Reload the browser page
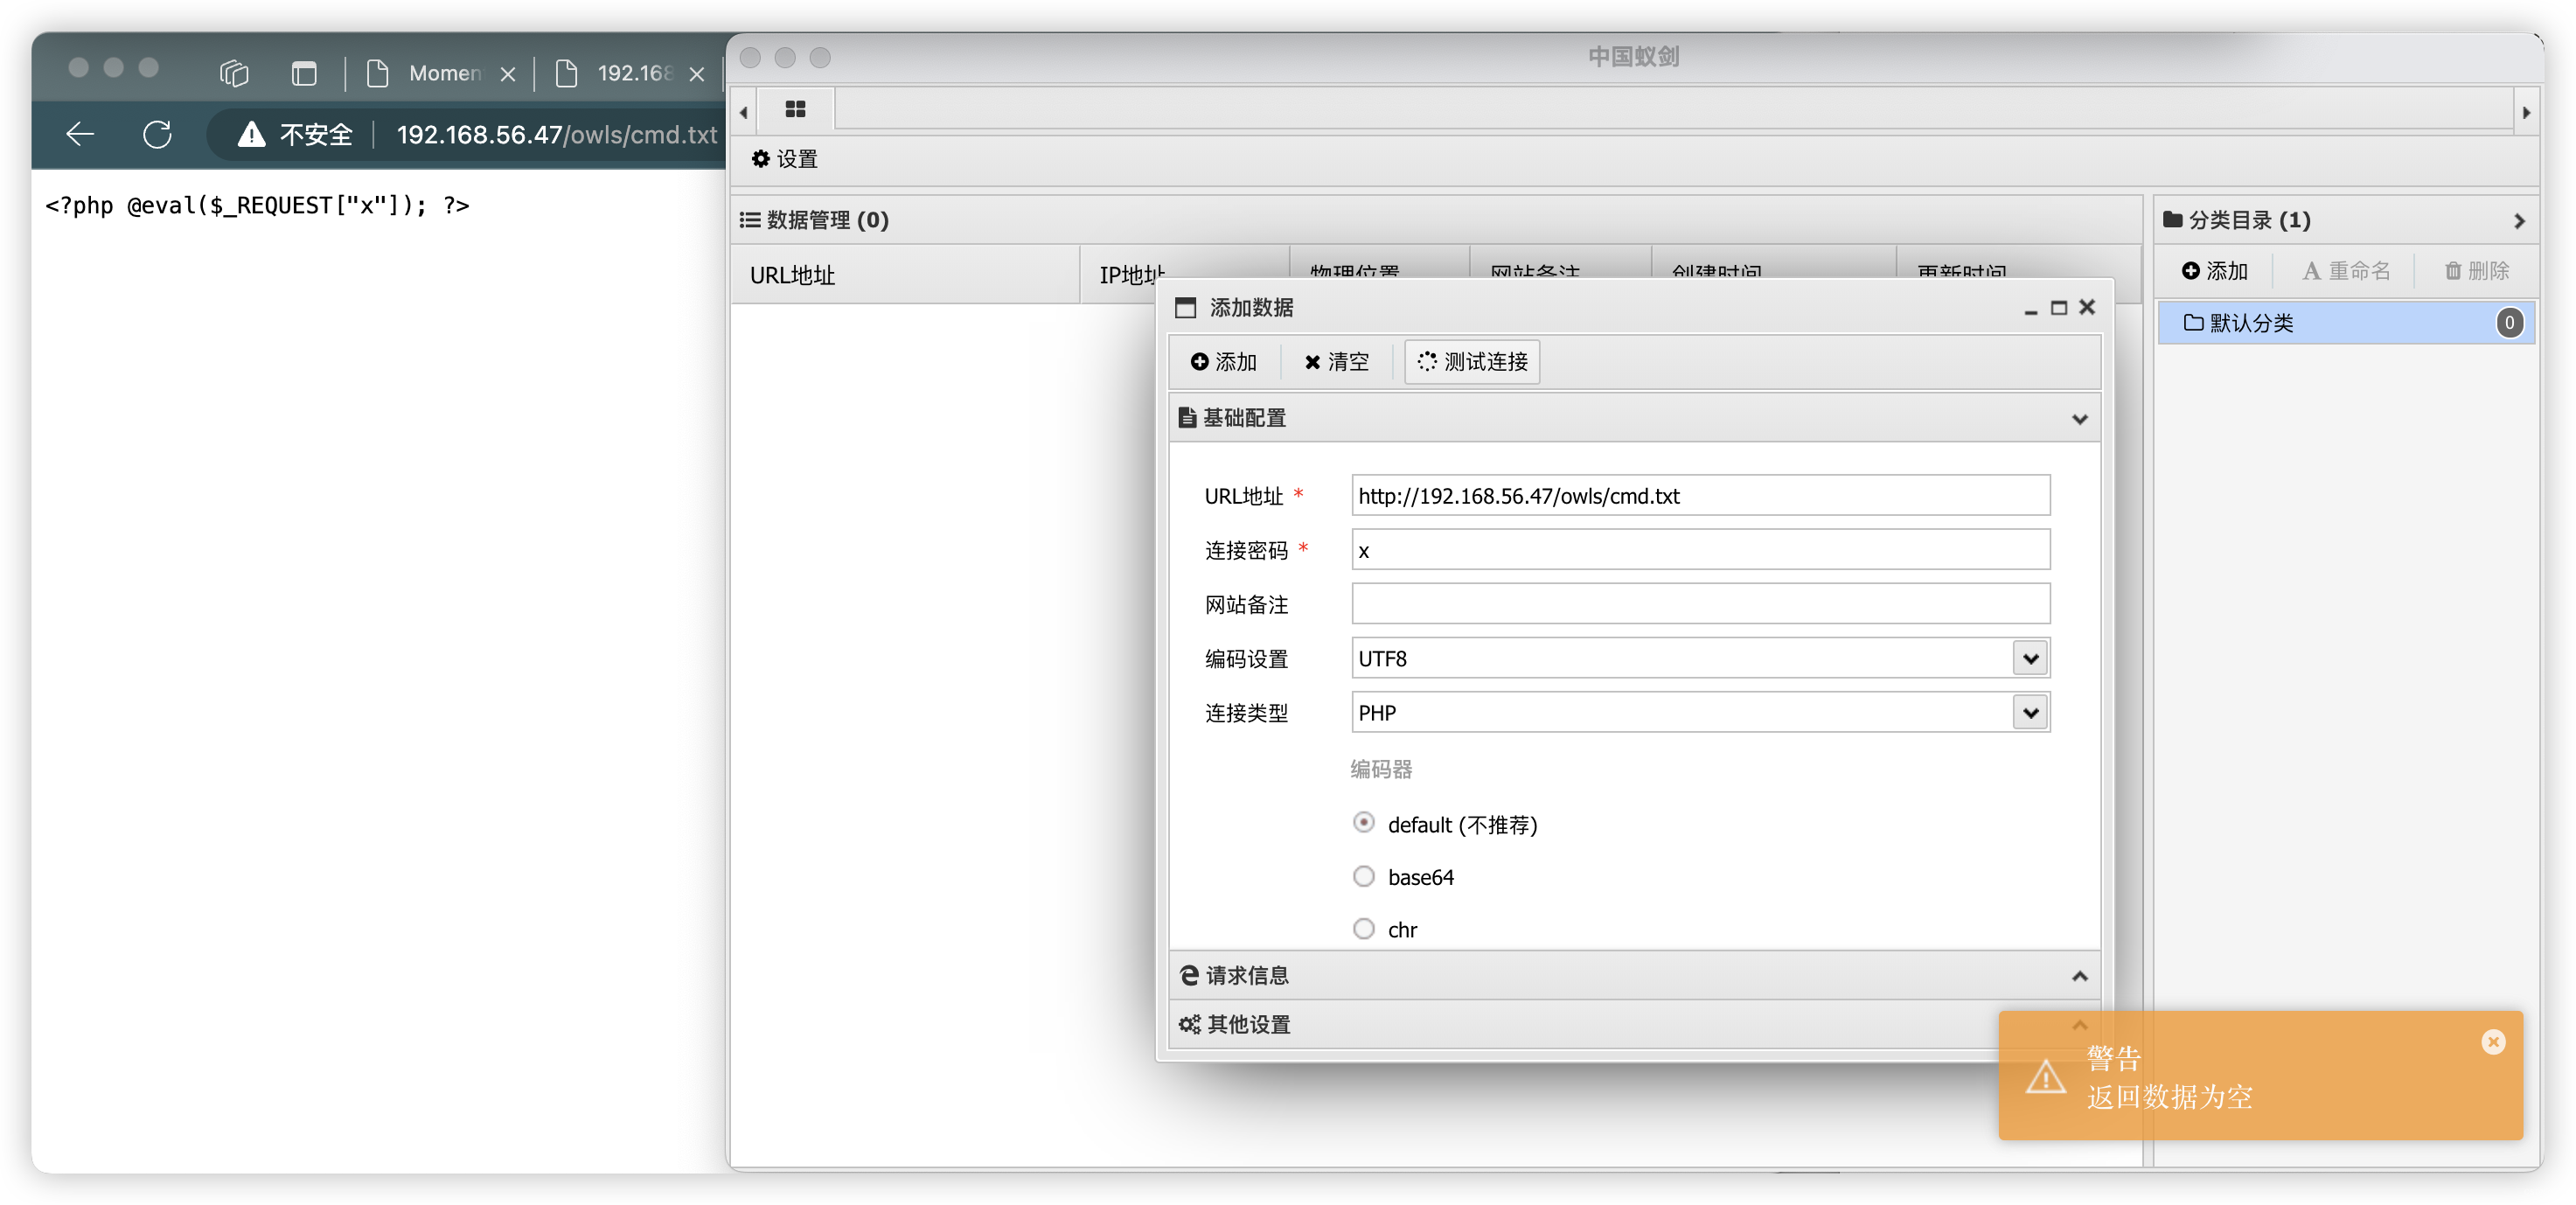Image resolution: width=2576 pixels, height=1205 pixels. click(157, 134)
